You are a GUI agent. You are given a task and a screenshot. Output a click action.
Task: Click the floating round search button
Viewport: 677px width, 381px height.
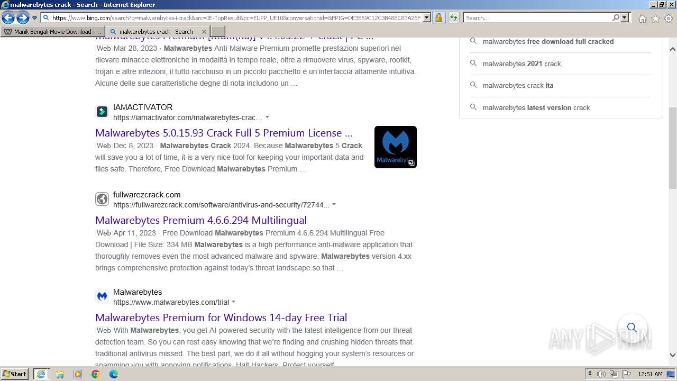click(632, 328)
